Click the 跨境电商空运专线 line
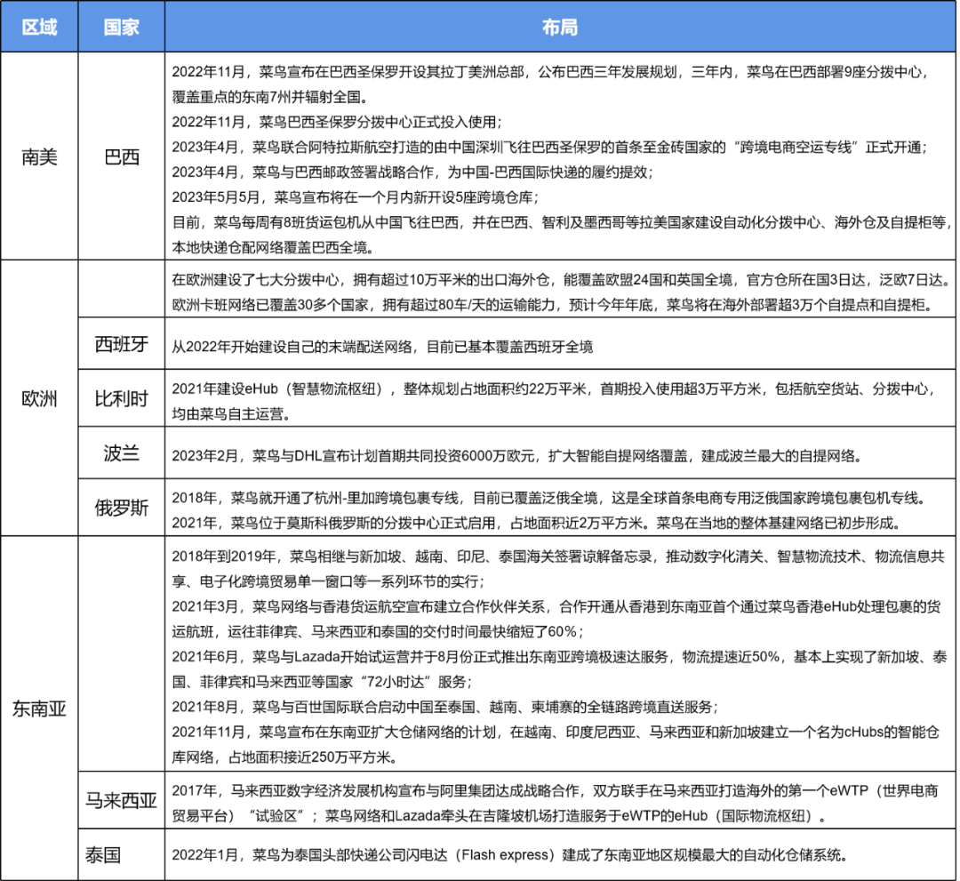Screen dimensions: 960x881 click(x=550, y=148)
